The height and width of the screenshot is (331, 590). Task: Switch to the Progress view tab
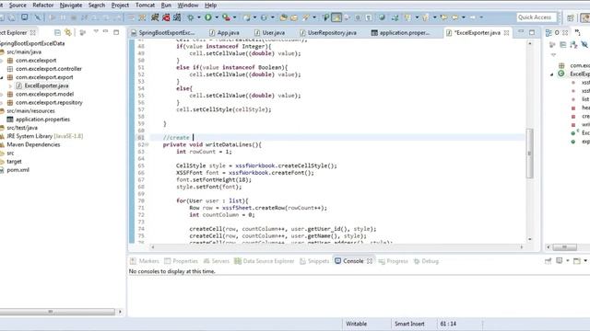click(394, 261)
